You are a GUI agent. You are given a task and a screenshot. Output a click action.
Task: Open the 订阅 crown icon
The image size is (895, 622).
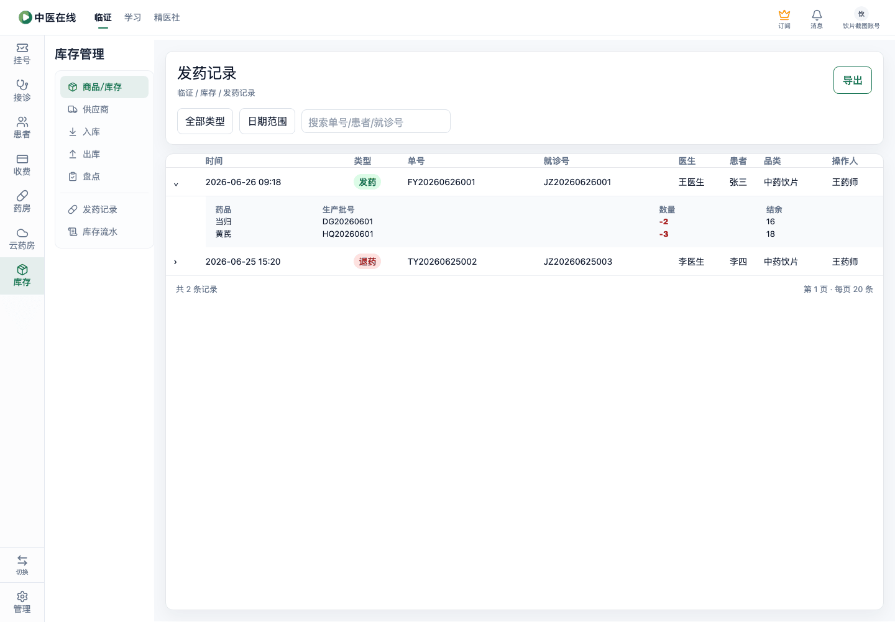click(x=784, y=14)
